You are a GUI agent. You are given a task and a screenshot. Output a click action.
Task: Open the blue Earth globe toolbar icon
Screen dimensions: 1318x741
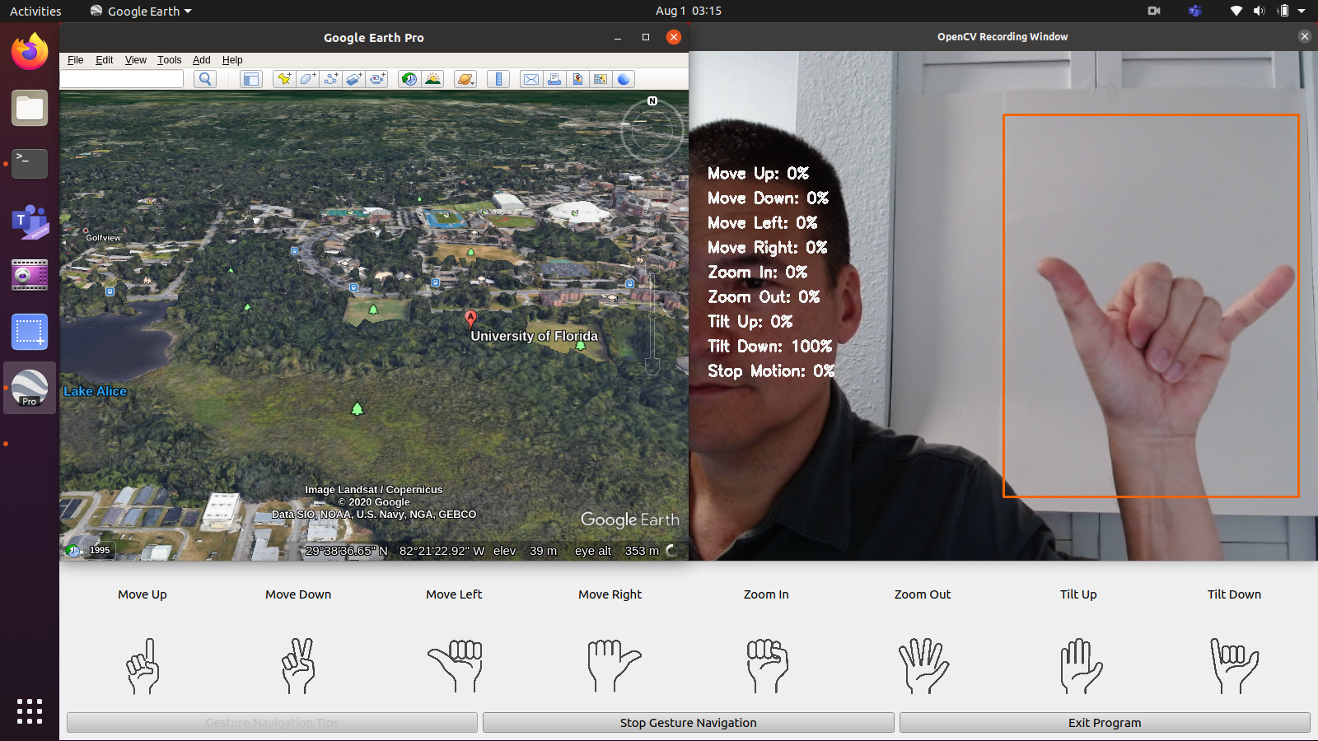[x=624, y=79]
